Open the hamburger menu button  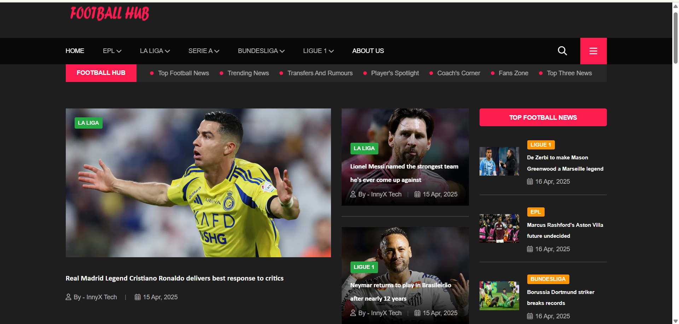[593, 51]
